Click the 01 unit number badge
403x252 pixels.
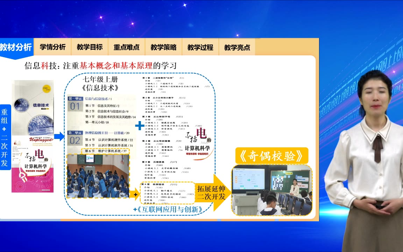75,106
